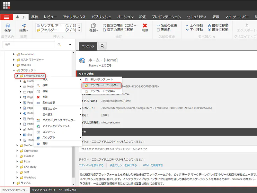Image resolution: width=257 pixels, height=193 pixels.
Task: Open the Edit (編集) ribbon button
Action: click(23, 28)
